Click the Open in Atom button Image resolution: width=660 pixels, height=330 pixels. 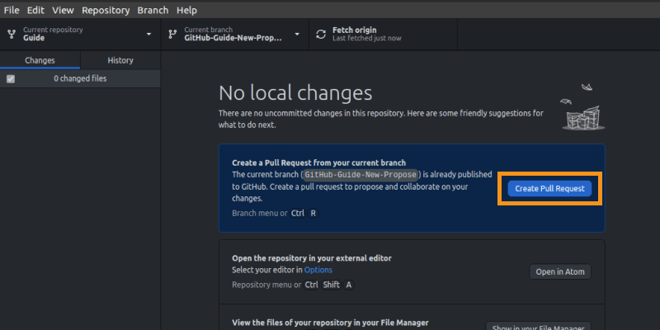(560, 272)
